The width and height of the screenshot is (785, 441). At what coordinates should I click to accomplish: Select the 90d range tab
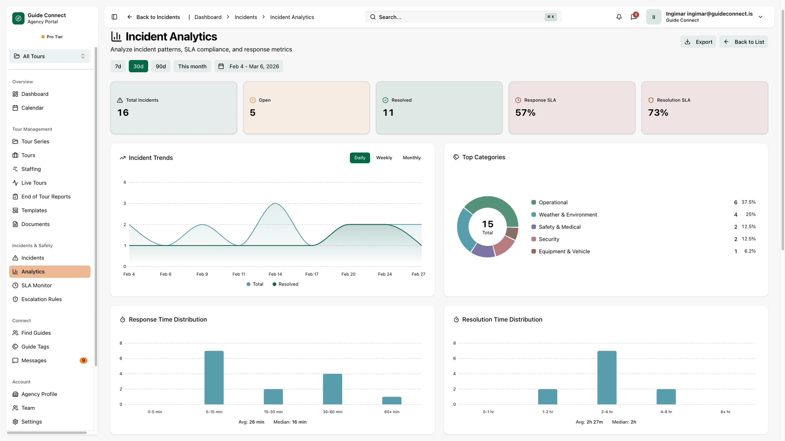pos(161,66)
